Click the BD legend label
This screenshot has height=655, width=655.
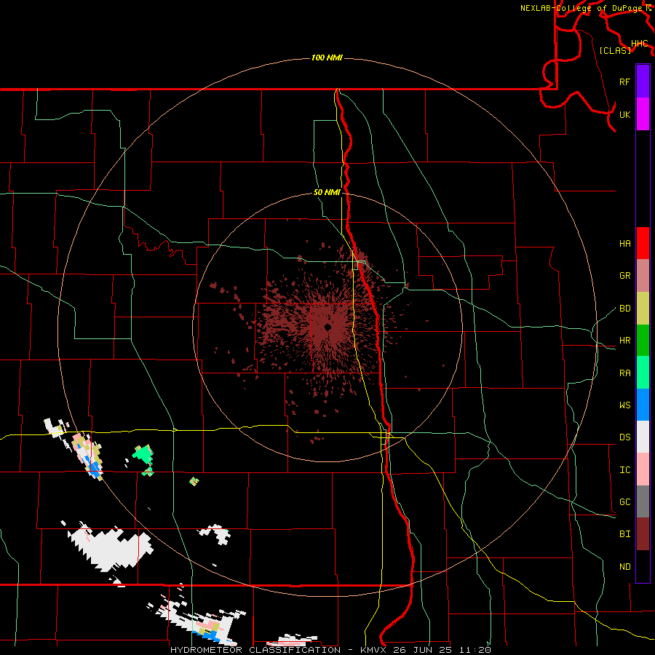click(624, 309)
